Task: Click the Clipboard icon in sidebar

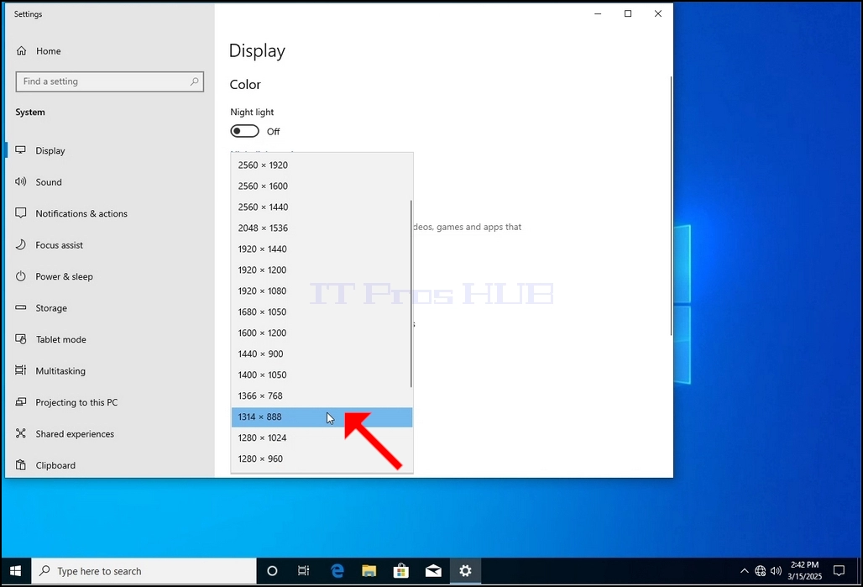Action: 21,464
